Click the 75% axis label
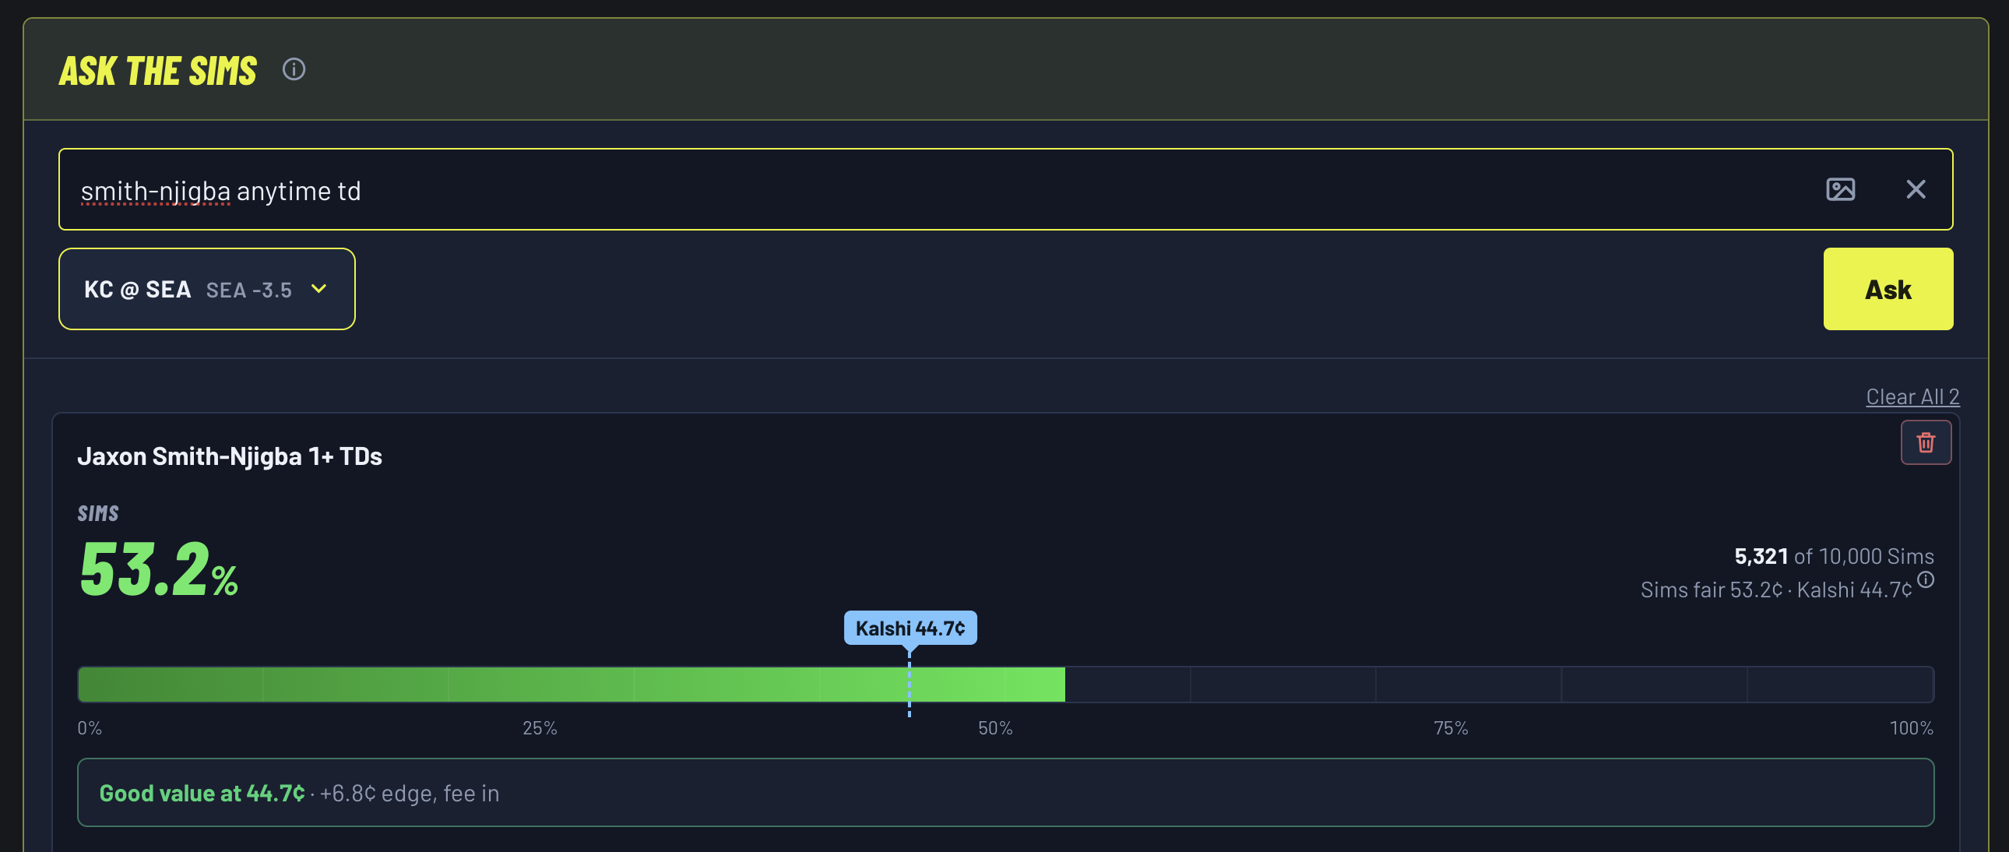This screenshot has height=852, width=2009. pyautogui.click(x=1451, y=728)
